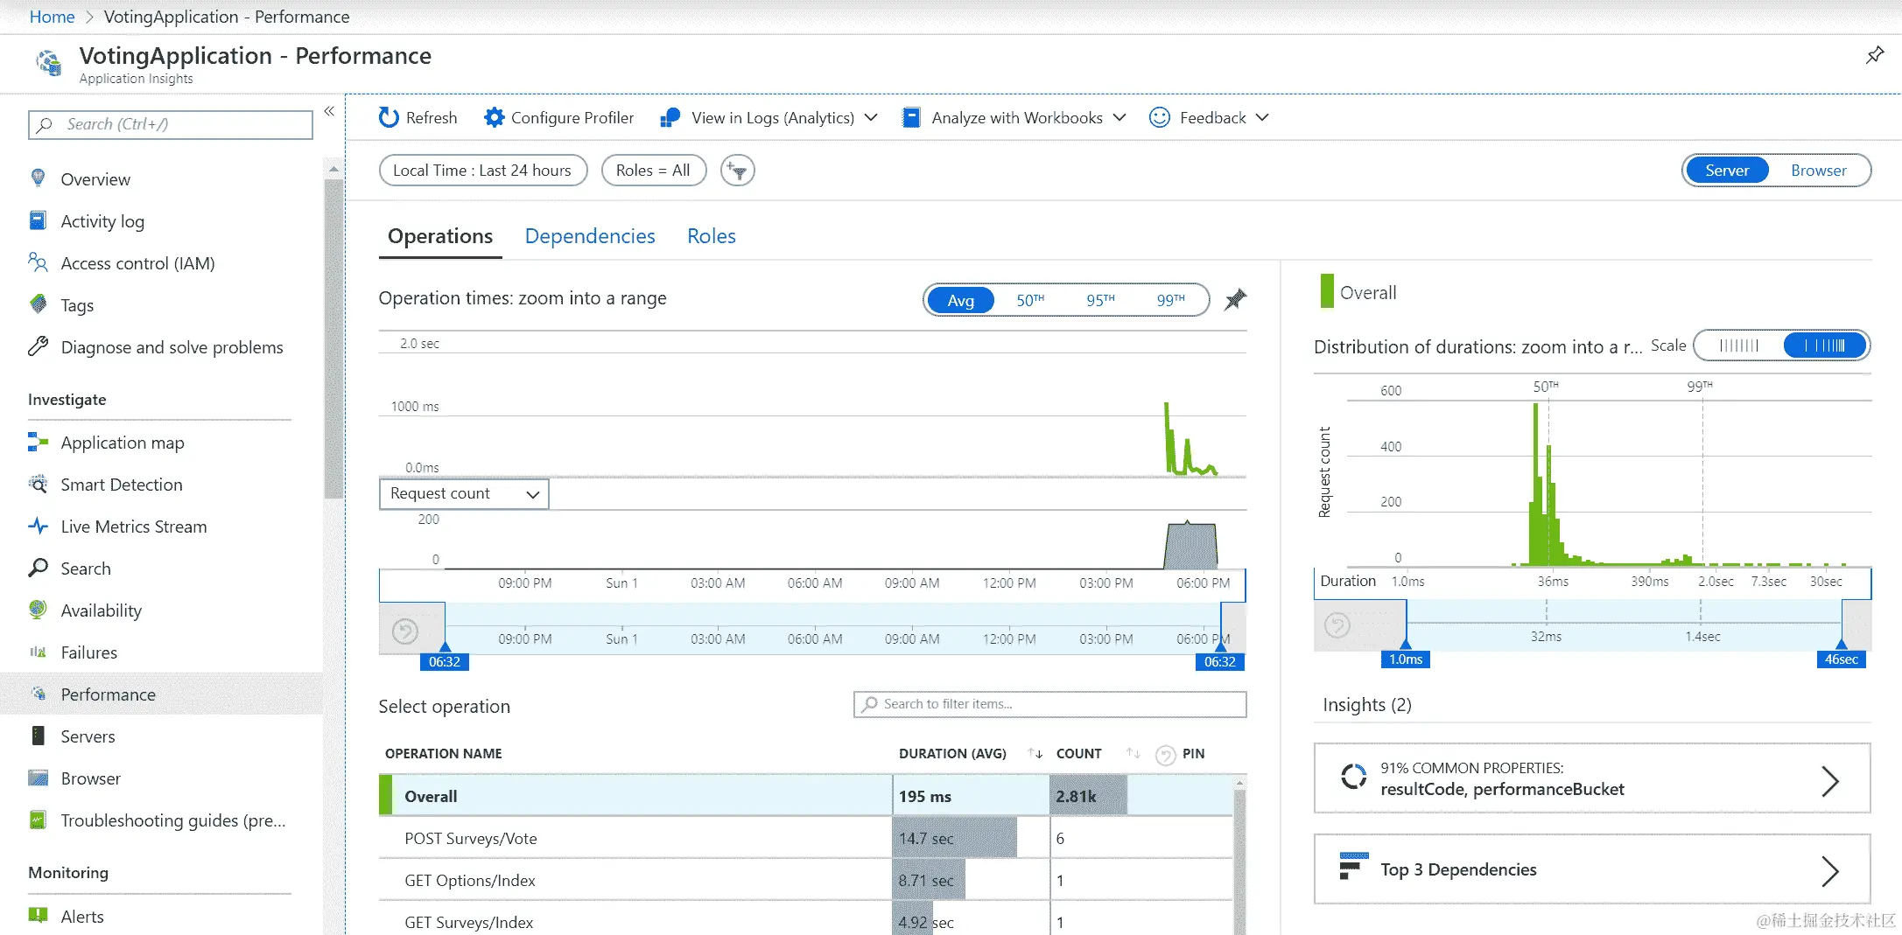Switch to Dependencies tab

(x=590, y=236)
